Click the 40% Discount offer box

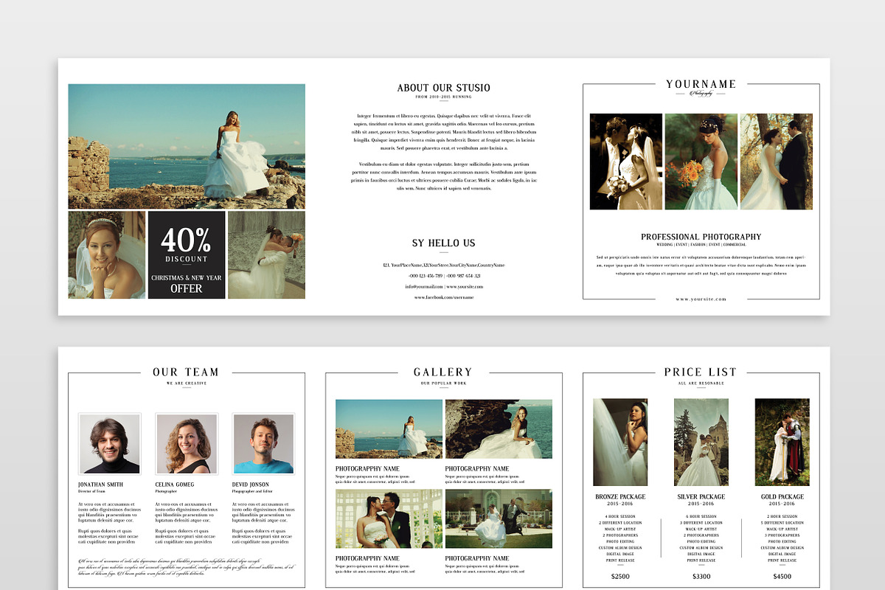point(187,255)
